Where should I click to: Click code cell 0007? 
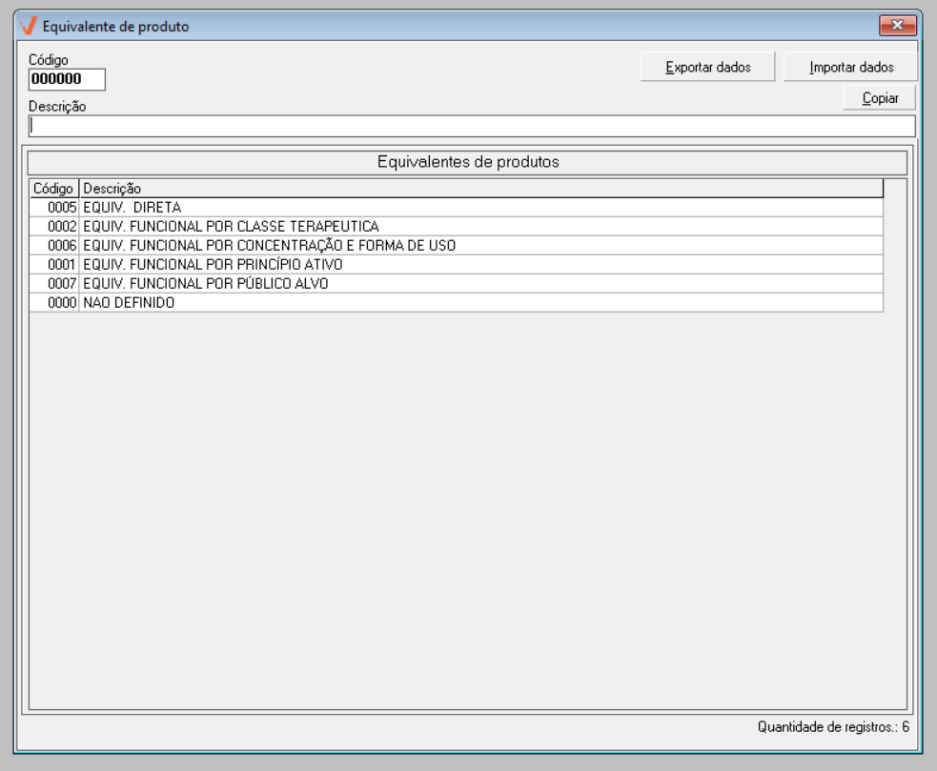(54, 283)
